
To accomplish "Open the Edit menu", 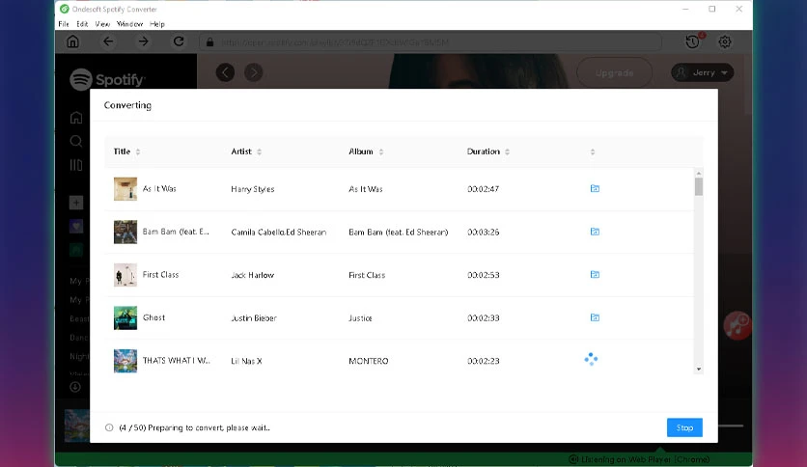I will tap(82, 24).
